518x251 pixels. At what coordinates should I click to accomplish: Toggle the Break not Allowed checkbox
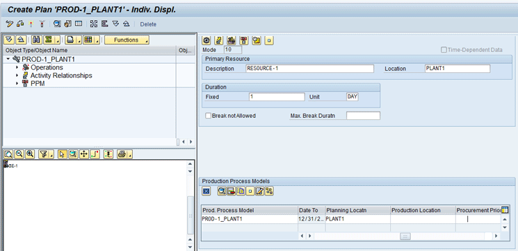click(208, 116)
